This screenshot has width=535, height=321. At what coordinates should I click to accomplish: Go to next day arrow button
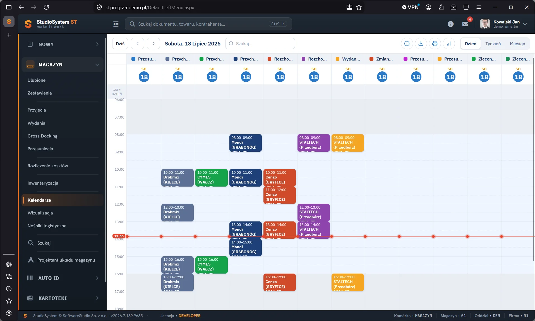pos(153,44)
